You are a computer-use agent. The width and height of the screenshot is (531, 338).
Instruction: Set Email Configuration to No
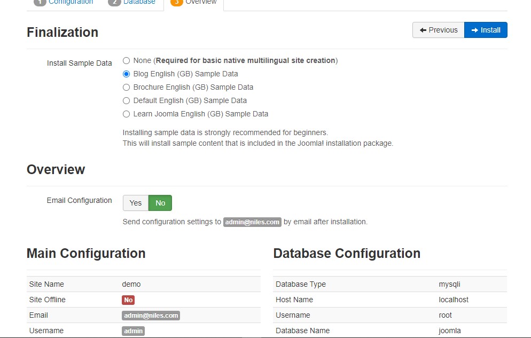click(160, 203)
